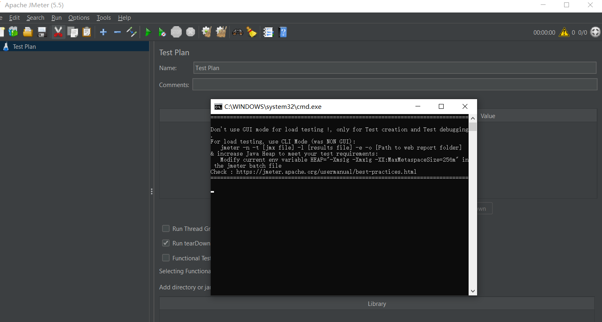Click the Cut scissors icon
The image size is (602, 322).
[58, 32]
